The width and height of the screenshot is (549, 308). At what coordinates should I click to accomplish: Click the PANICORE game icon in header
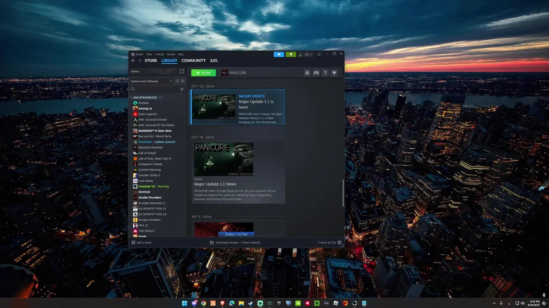(225, 73)
